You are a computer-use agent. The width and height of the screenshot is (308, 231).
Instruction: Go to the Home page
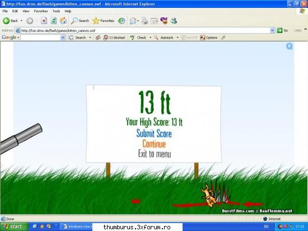pos(63,21)
